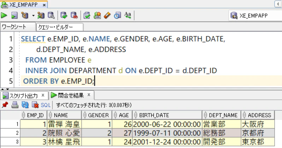This screenshot has width=282, height=148.
Task: Click the FROM EMPLOYEE line in editor
Action: coord(58,60)
